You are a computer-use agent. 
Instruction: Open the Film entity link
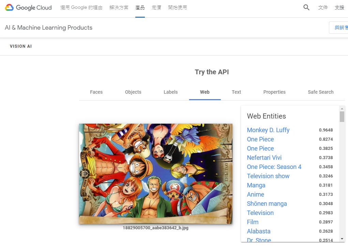click(253, 222)
